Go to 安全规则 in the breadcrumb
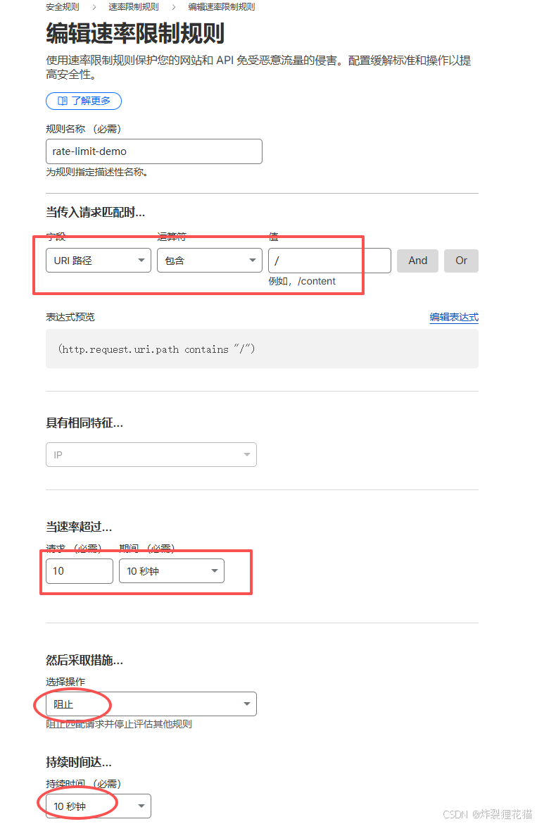Viewport: 537px width, 824px height. pos(63,7)
